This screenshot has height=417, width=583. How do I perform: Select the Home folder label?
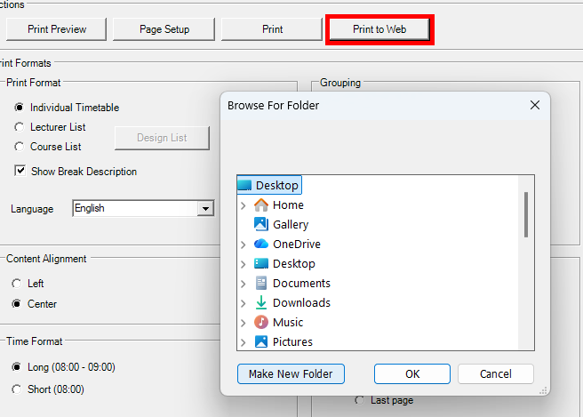point(288,205)
